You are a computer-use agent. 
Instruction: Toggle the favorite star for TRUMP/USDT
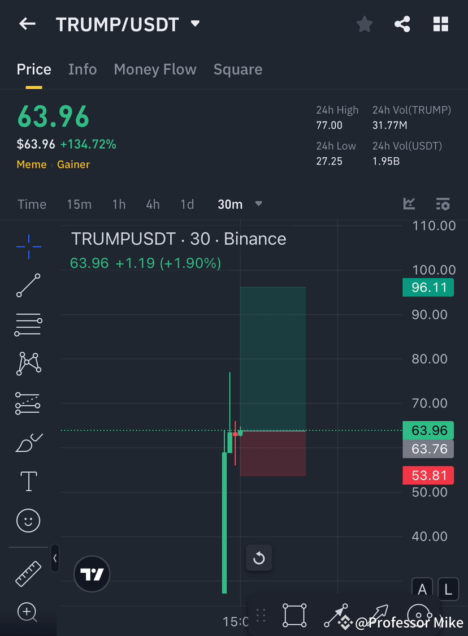[364, 24]
